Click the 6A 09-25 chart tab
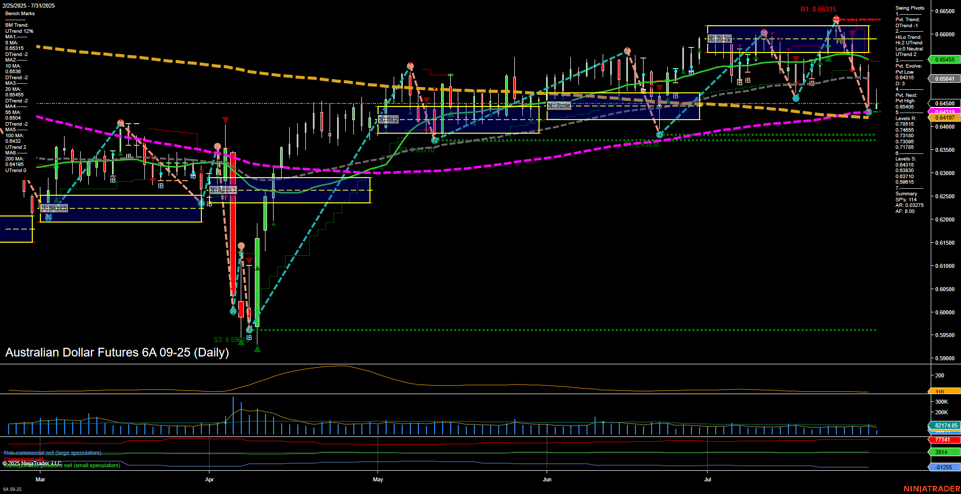961x494 pixels. (x=12, y=489)
